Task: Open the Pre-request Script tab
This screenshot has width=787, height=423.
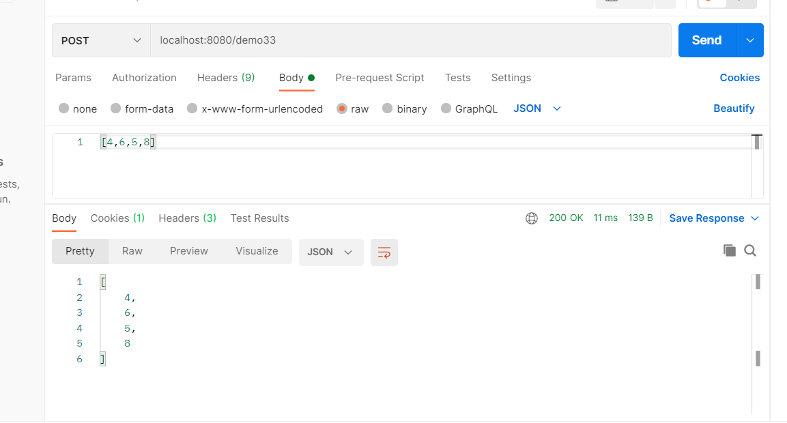Action: (x=380, y=78)
